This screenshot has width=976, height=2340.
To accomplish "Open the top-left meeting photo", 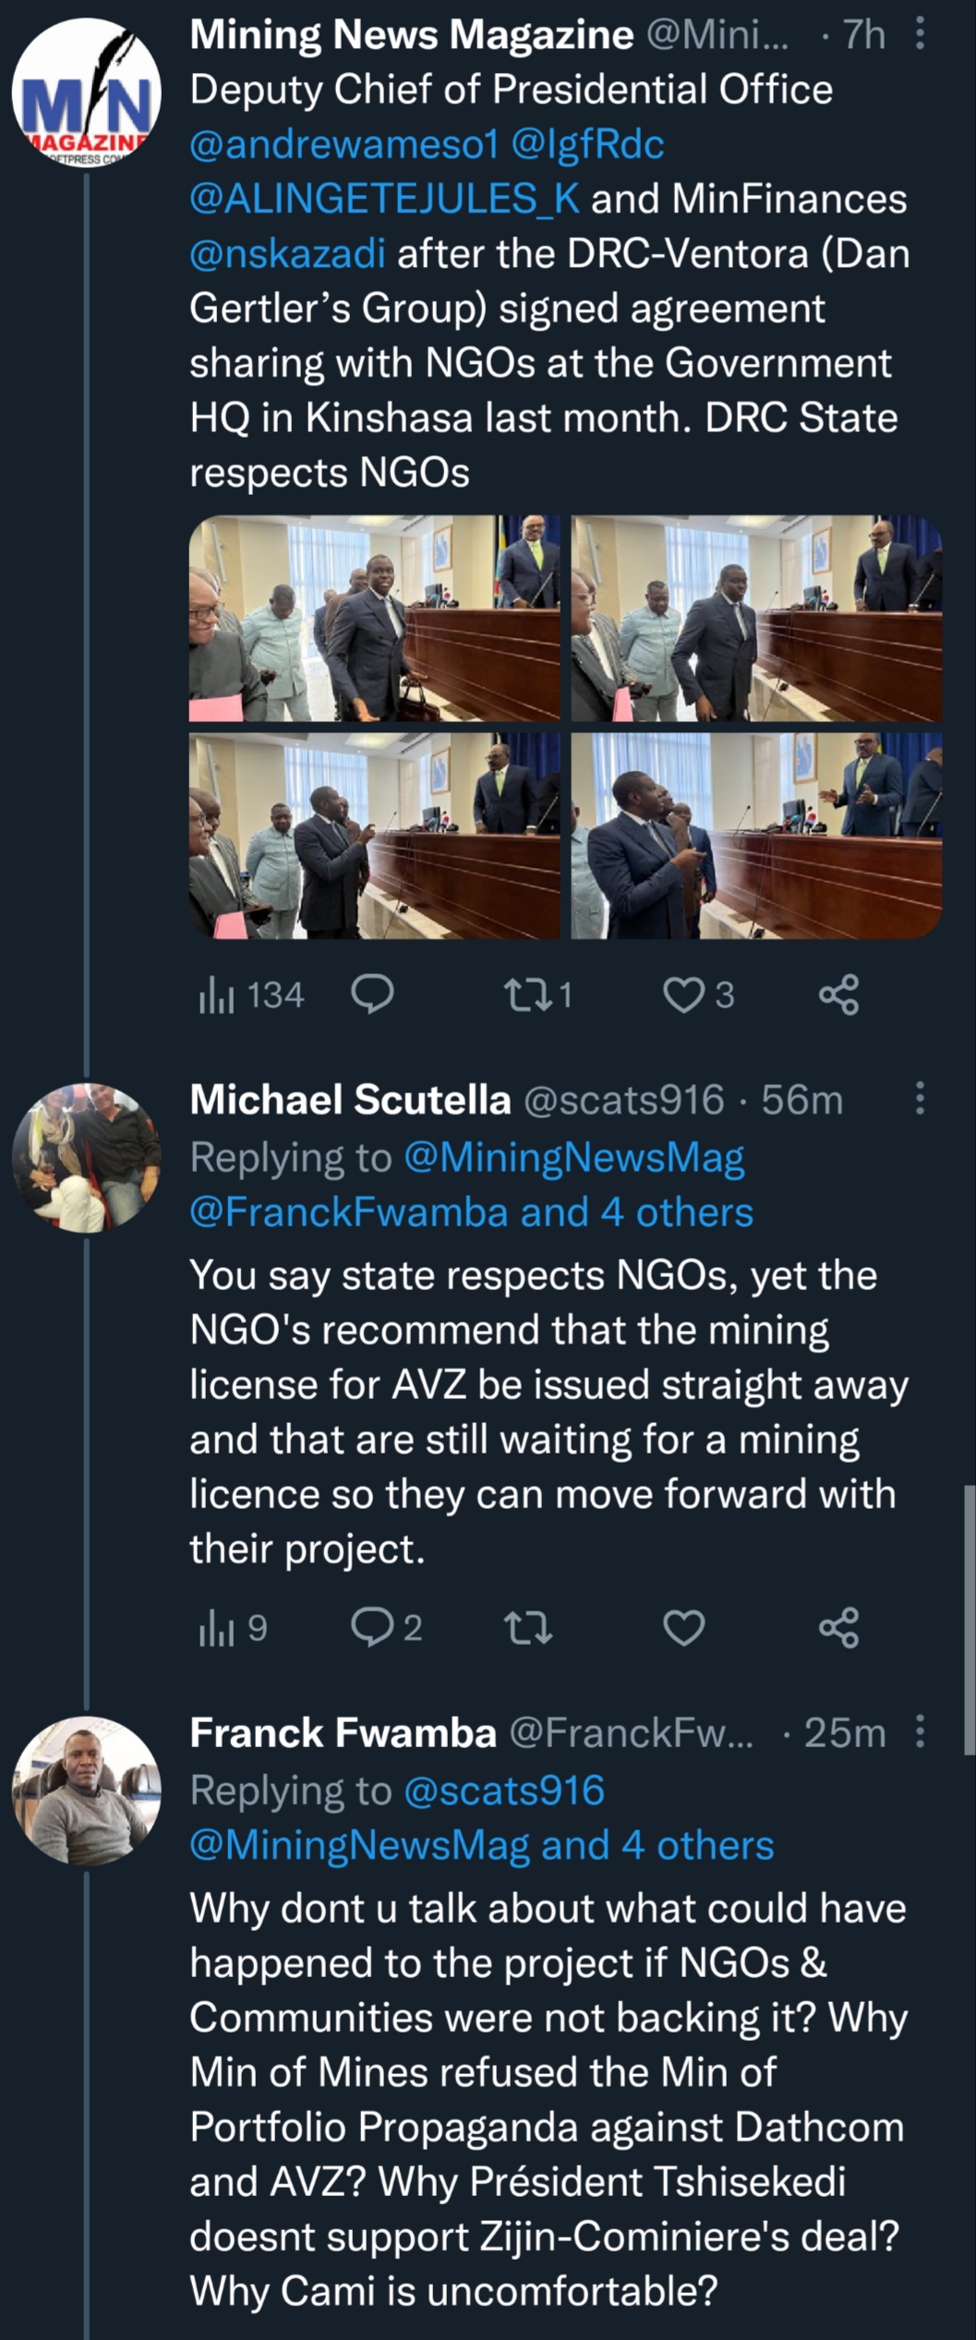I will click(x=374, y=618).
